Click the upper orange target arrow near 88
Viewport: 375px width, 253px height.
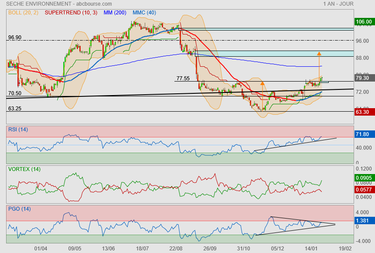pos(319,54)
